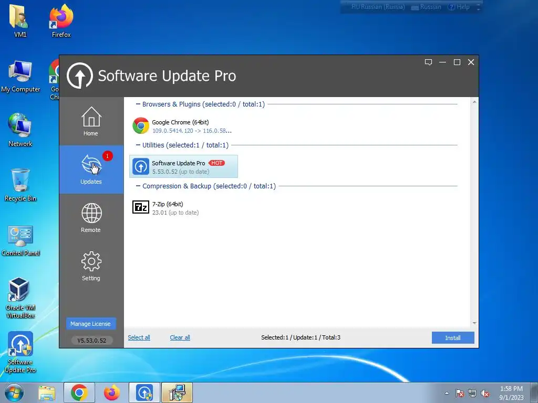The image size is (538, 403).
Task: Select the Network desktop icon
Action: tap(20, 130)
